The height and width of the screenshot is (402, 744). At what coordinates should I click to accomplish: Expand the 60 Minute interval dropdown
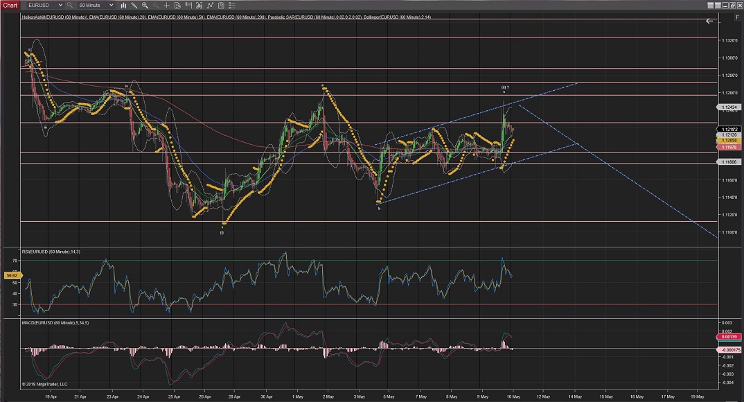point(111,5)
